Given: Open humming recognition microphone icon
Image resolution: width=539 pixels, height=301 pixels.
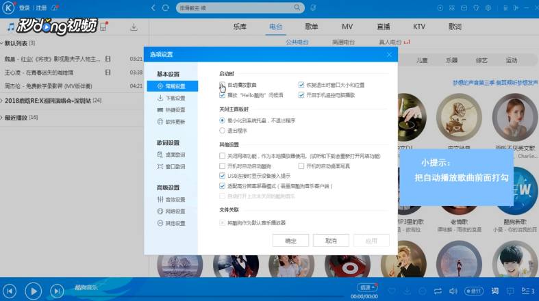Looking at the screenshot, I should point(313,8).
